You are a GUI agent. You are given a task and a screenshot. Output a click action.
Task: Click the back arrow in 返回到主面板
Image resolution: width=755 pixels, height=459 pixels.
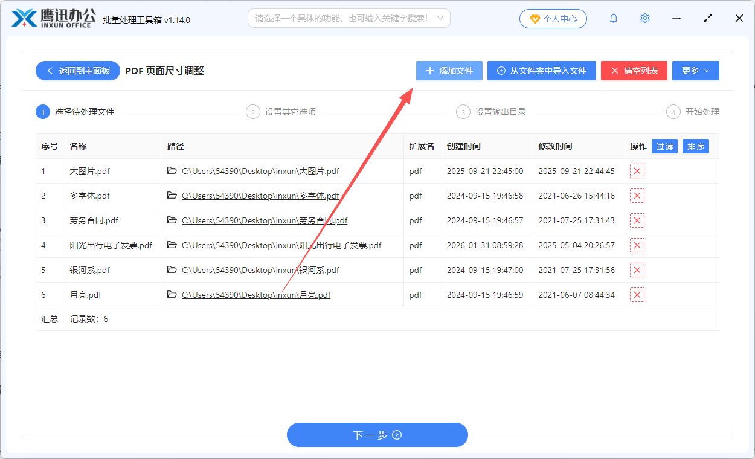click(50, 71)
